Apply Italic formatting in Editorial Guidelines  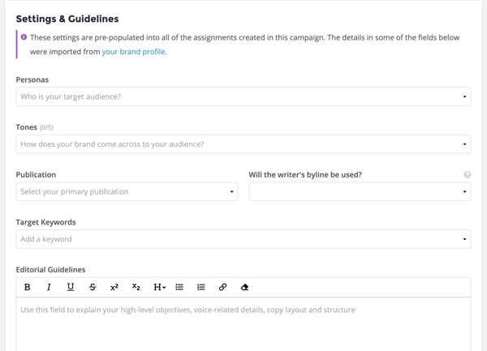tap(49, 287)
